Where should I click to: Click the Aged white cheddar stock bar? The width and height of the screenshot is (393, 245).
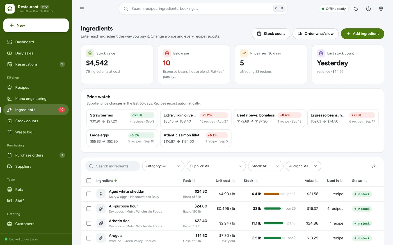[274, 194]
